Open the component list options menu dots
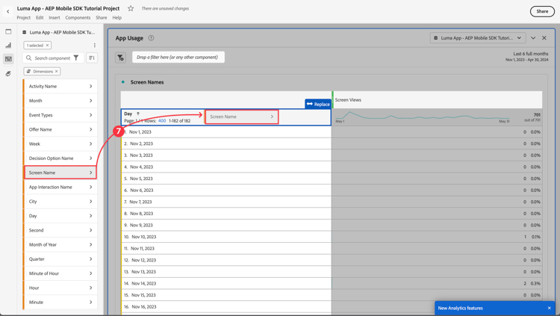This screenshot has width=560, height=316. 95,46
